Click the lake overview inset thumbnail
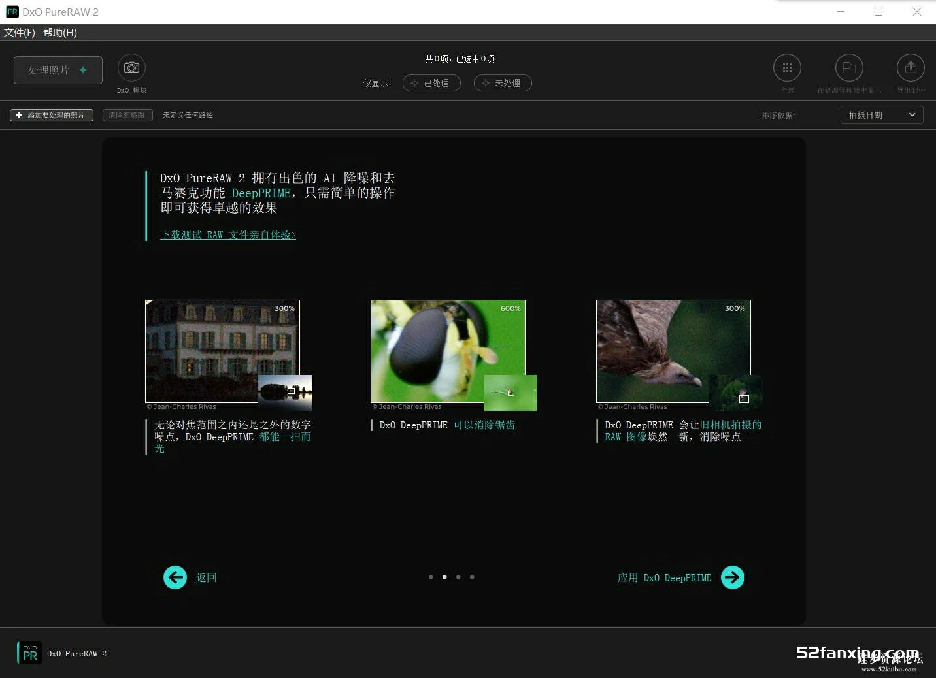Image resolution: width=936 pixels, height=678 pixels. click(285, 393)
